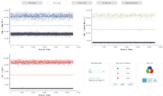Edit the green HEX threshold value field
The image size is (163, 96).
click(123, 73)
